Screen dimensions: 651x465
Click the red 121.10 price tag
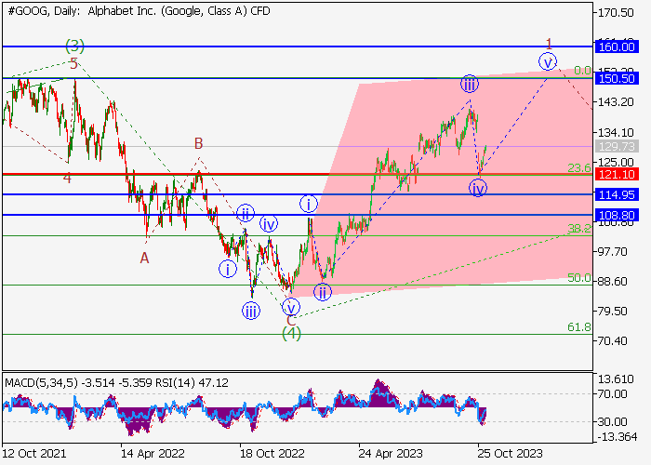point(617,174)
